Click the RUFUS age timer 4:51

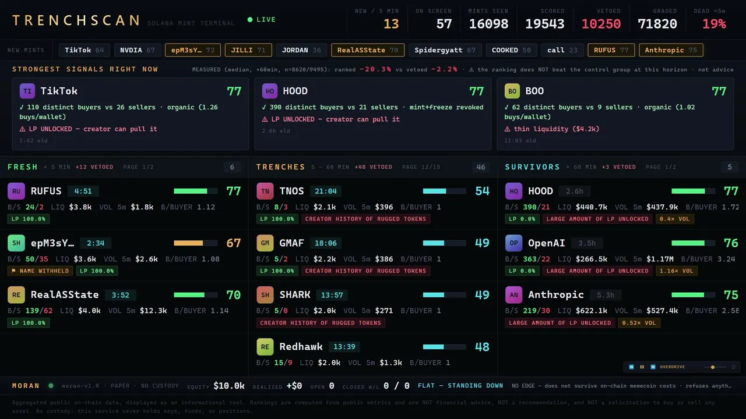pos(83,191)
